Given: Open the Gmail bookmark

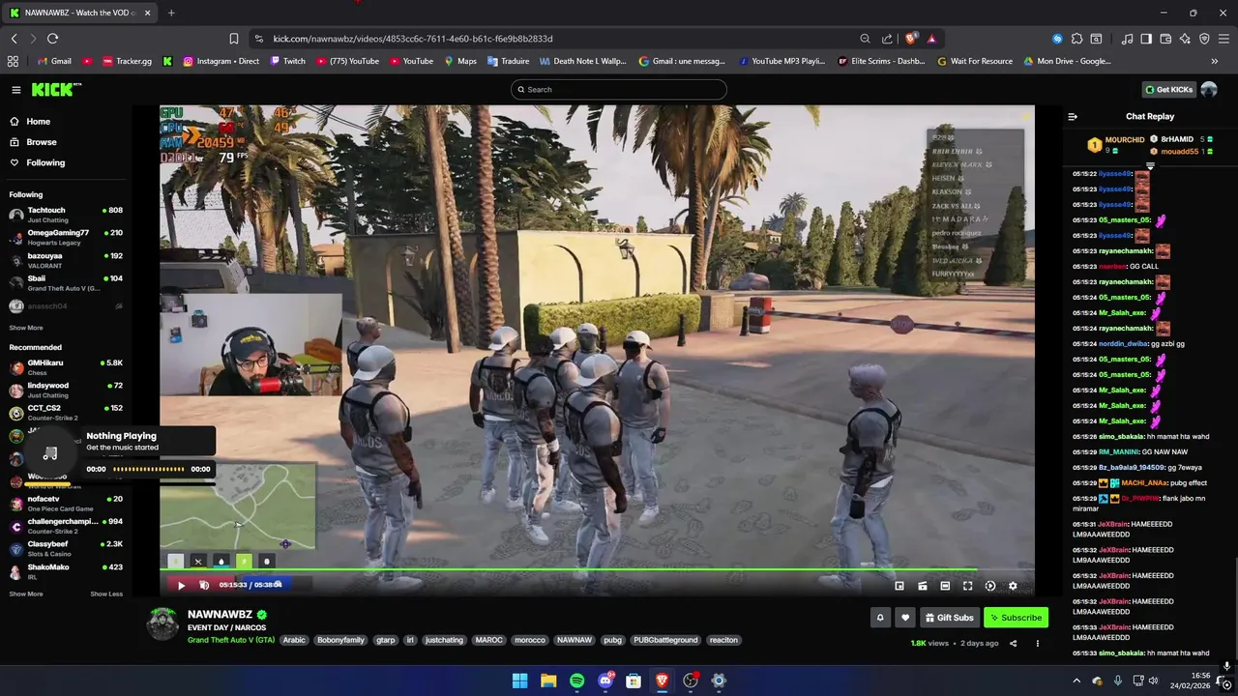Looking at the screenshot, I should (x=54, y=61).
